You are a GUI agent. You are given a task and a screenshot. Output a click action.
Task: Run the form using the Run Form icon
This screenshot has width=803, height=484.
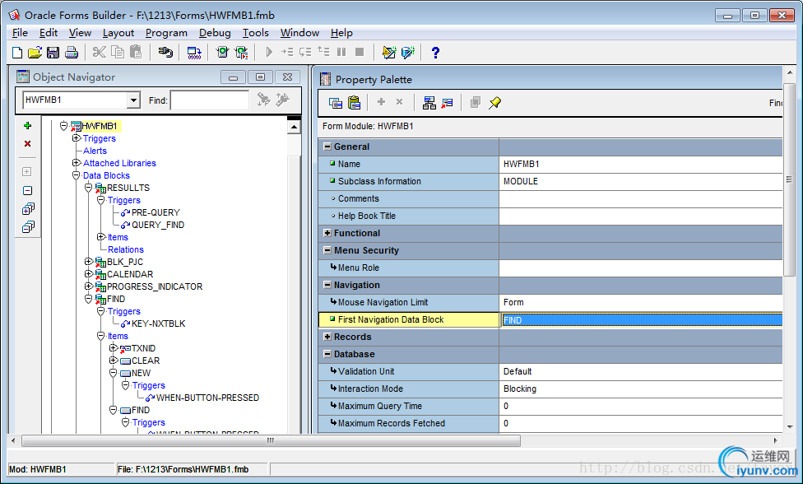[x=222, y=52]
